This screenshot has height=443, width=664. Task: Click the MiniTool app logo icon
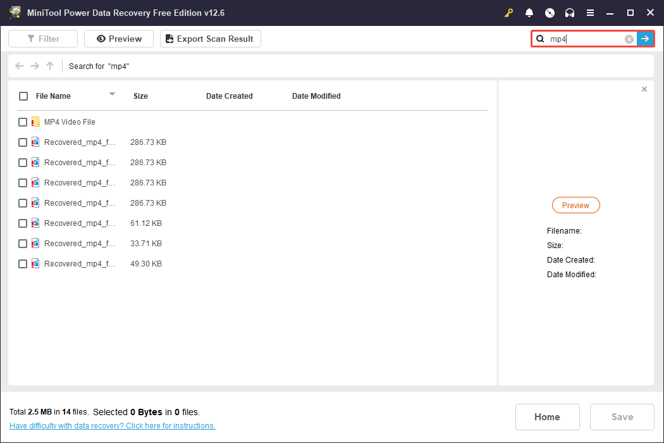(15, 12)
